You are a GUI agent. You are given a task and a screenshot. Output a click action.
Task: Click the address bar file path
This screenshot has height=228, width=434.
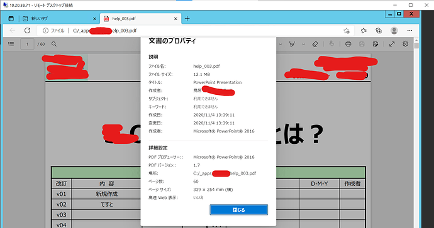point(104,31)
